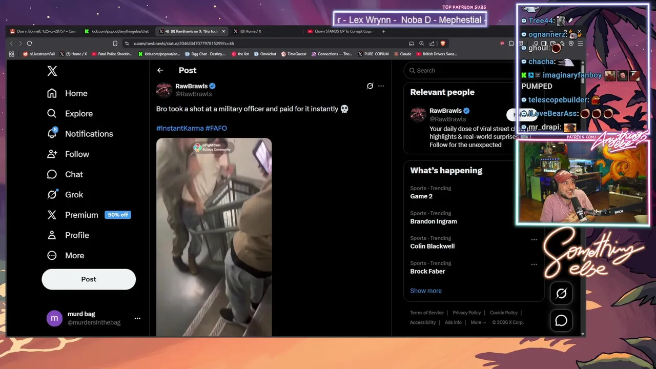656x369 pixels.
Task: Open the TimeGuessr bookmark
Action: 294,54
